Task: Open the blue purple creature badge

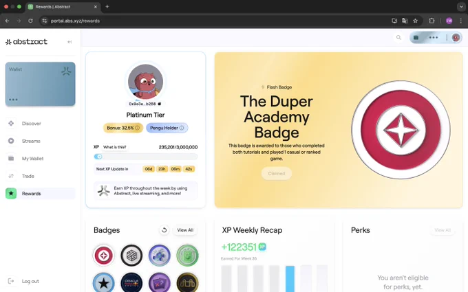Action: coord(160,256)
